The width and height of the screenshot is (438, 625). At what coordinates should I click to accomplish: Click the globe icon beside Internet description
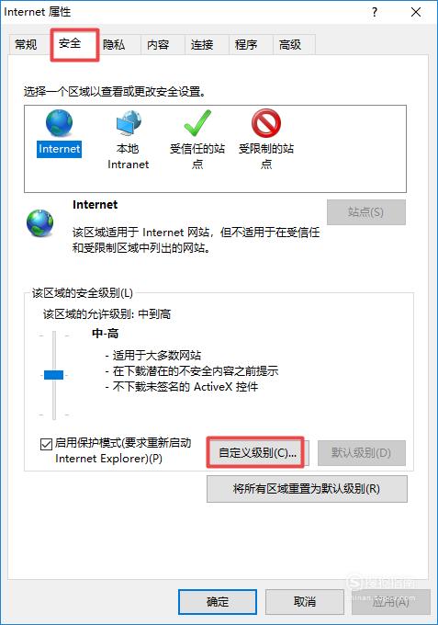click(x=39, y=223)
